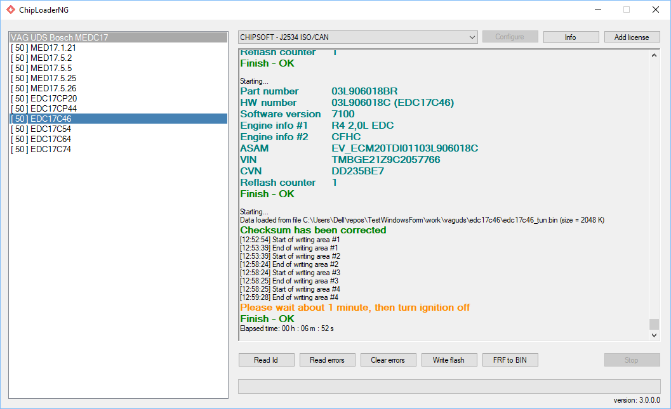Click the ChipLoaderNG app icon in title bar
This screenshot has width=671, height=409.
coord(10,10)
